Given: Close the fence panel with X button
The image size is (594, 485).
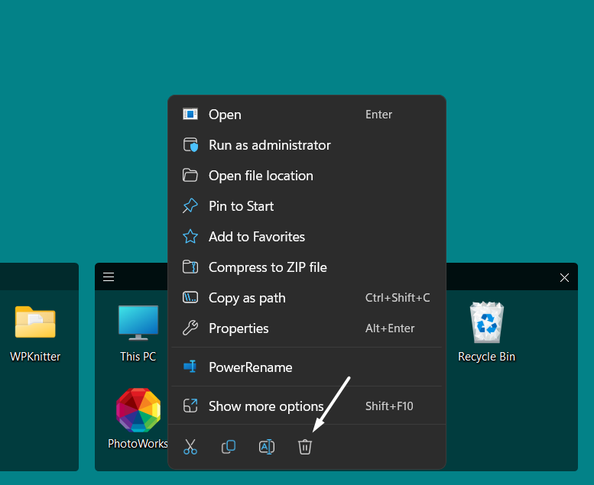Looking at the screenshot, I should [x=564, y=277].
